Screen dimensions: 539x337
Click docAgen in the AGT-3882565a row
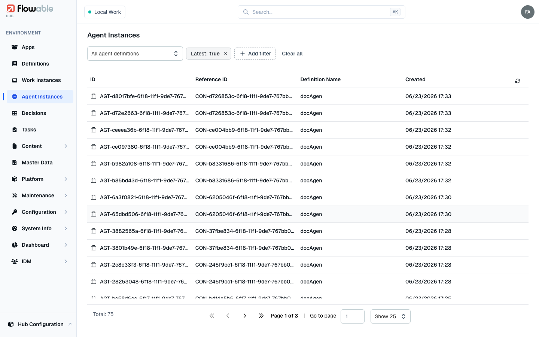311,231
